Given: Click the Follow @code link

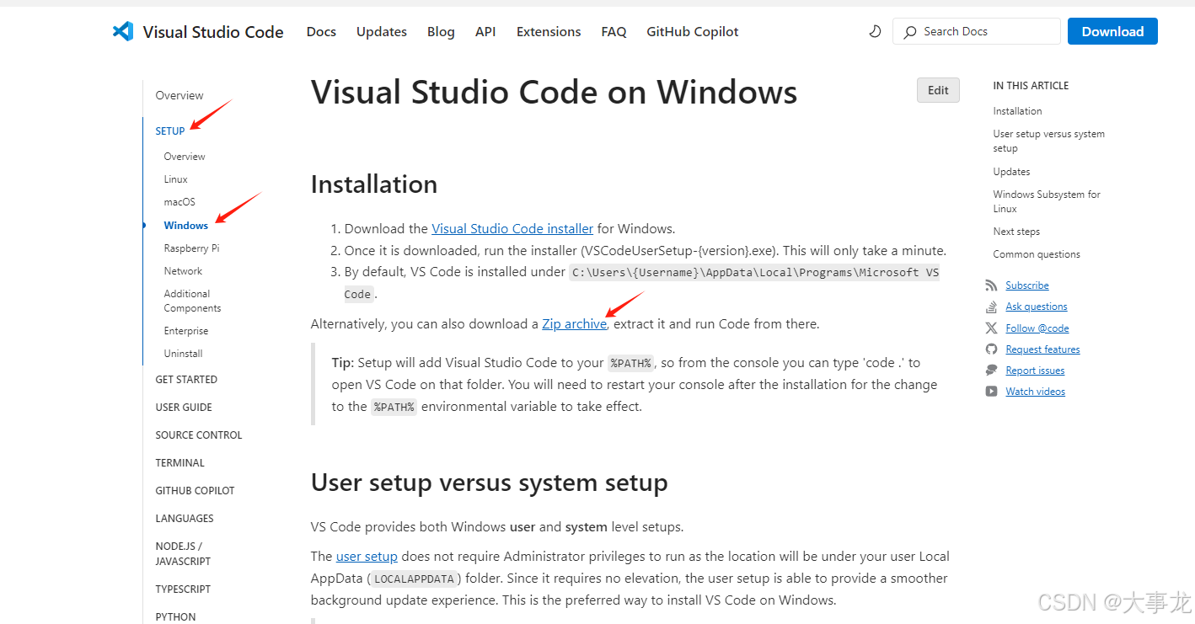Looking at the screenshot, I should click(1037, 328).
